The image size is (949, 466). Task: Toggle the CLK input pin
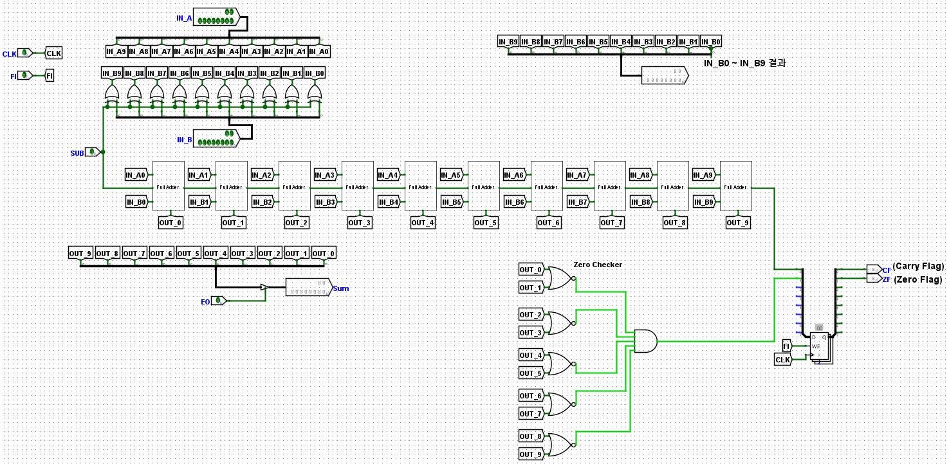click(26, 53)
